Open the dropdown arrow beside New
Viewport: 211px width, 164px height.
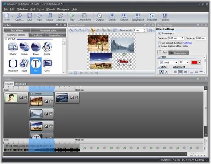tap(12, 17)
